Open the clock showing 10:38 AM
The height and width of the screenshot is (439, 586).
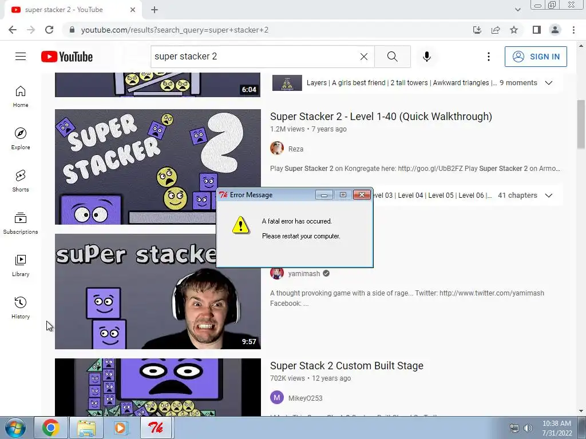[557, 428]
